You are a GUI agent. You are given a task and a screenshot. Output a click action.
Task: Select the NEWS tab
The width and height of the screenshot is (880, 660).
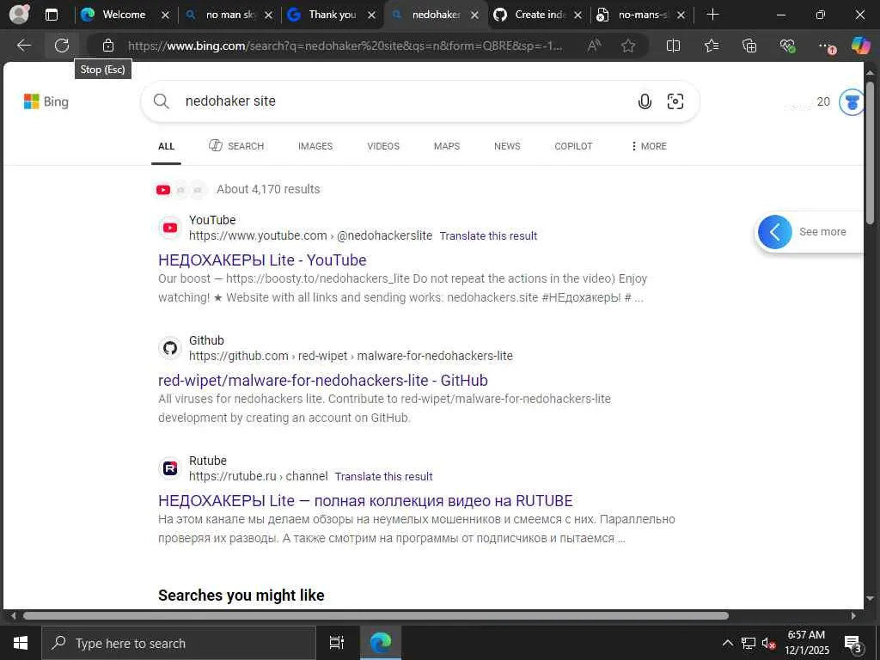pyautogui.click(x=507, y=146)
